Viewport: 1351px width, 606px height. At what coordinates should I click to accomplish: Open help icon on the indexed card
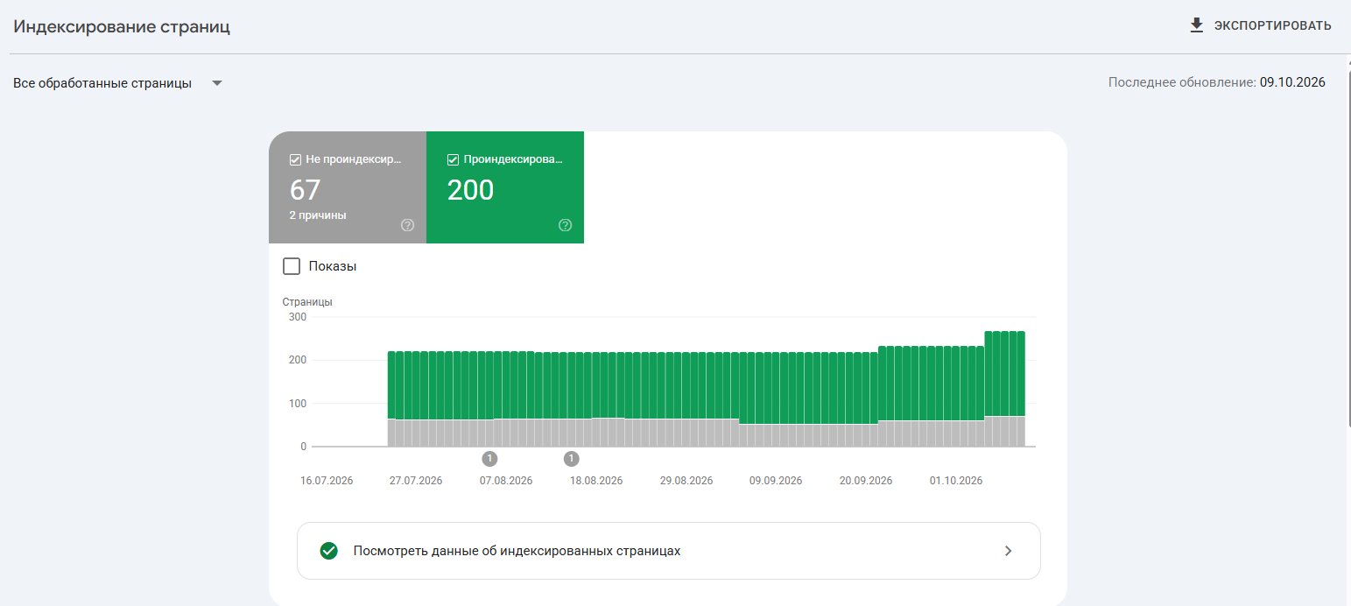(565, 225)
